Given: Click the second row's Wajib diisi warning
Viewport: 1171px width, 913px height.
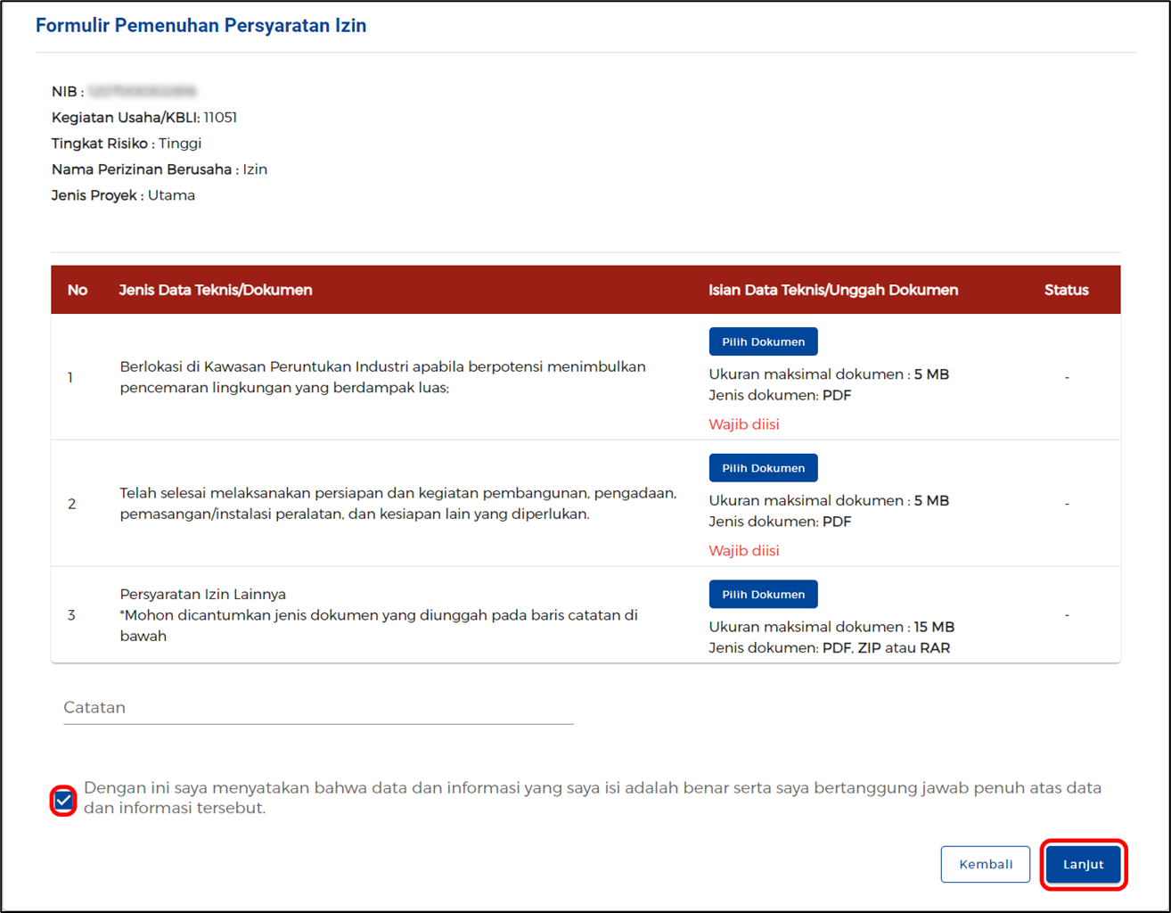Looking at the screenshot, I should [x=744, y=551].
